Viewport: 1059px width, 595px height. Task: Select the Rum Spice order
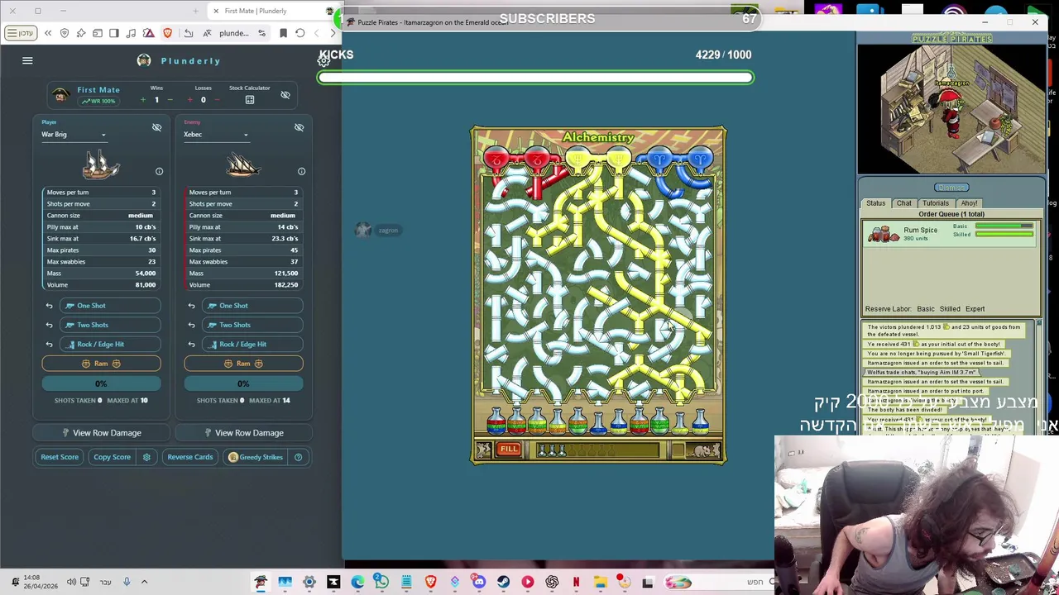click(951, 233)
